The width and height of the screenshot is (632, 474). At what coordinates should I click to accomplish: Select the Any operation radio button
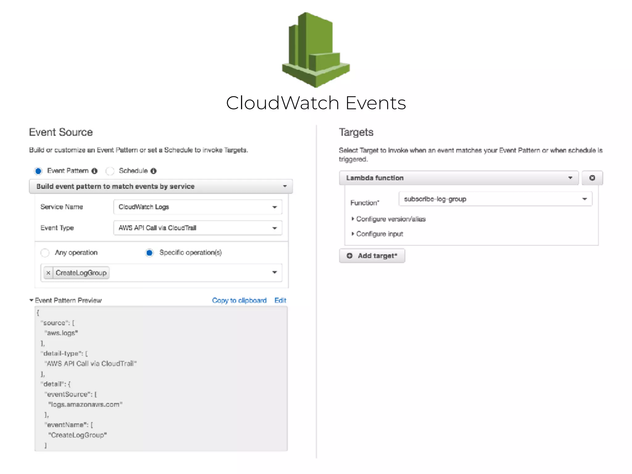pos(45,253)
